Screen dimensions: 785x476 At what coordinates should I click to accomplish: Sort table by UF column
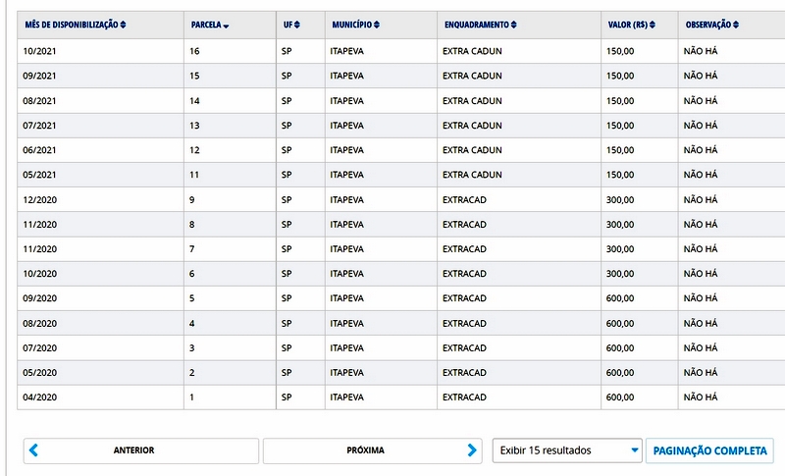tap(290, 25)
